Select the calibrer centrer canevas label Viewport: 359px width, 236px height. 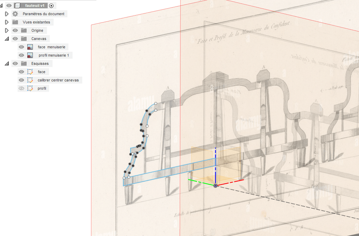tap(58, 80)
